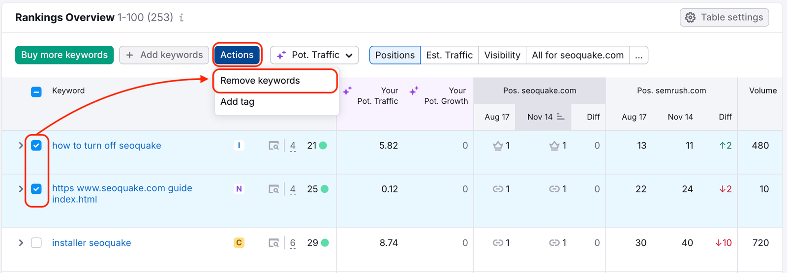Click the 5.82 potential traffic value
Viewport: 787px width, 273px height.
(x=389, y=146)
